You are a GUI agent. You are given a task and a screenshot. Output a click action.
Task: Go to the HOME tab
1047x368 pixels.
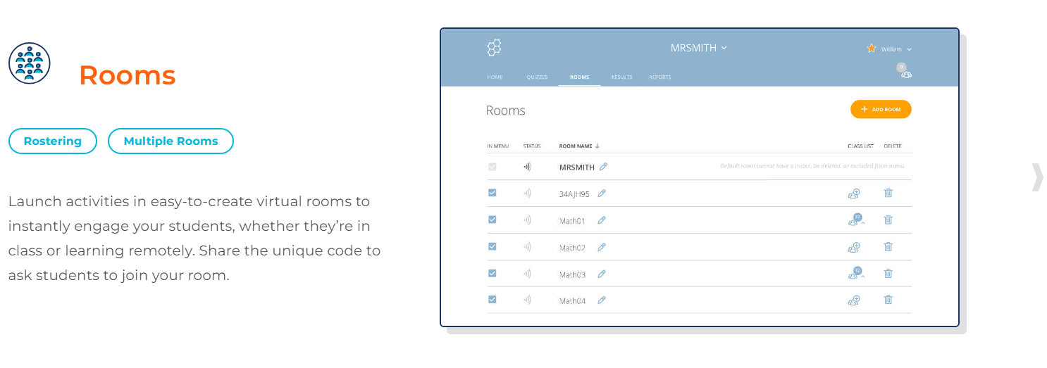495,77
